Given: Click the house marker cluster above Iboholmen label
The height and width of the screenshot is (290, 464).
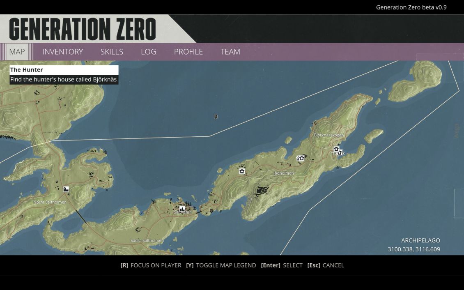Looking at the screenshot, I should (301, 158).
